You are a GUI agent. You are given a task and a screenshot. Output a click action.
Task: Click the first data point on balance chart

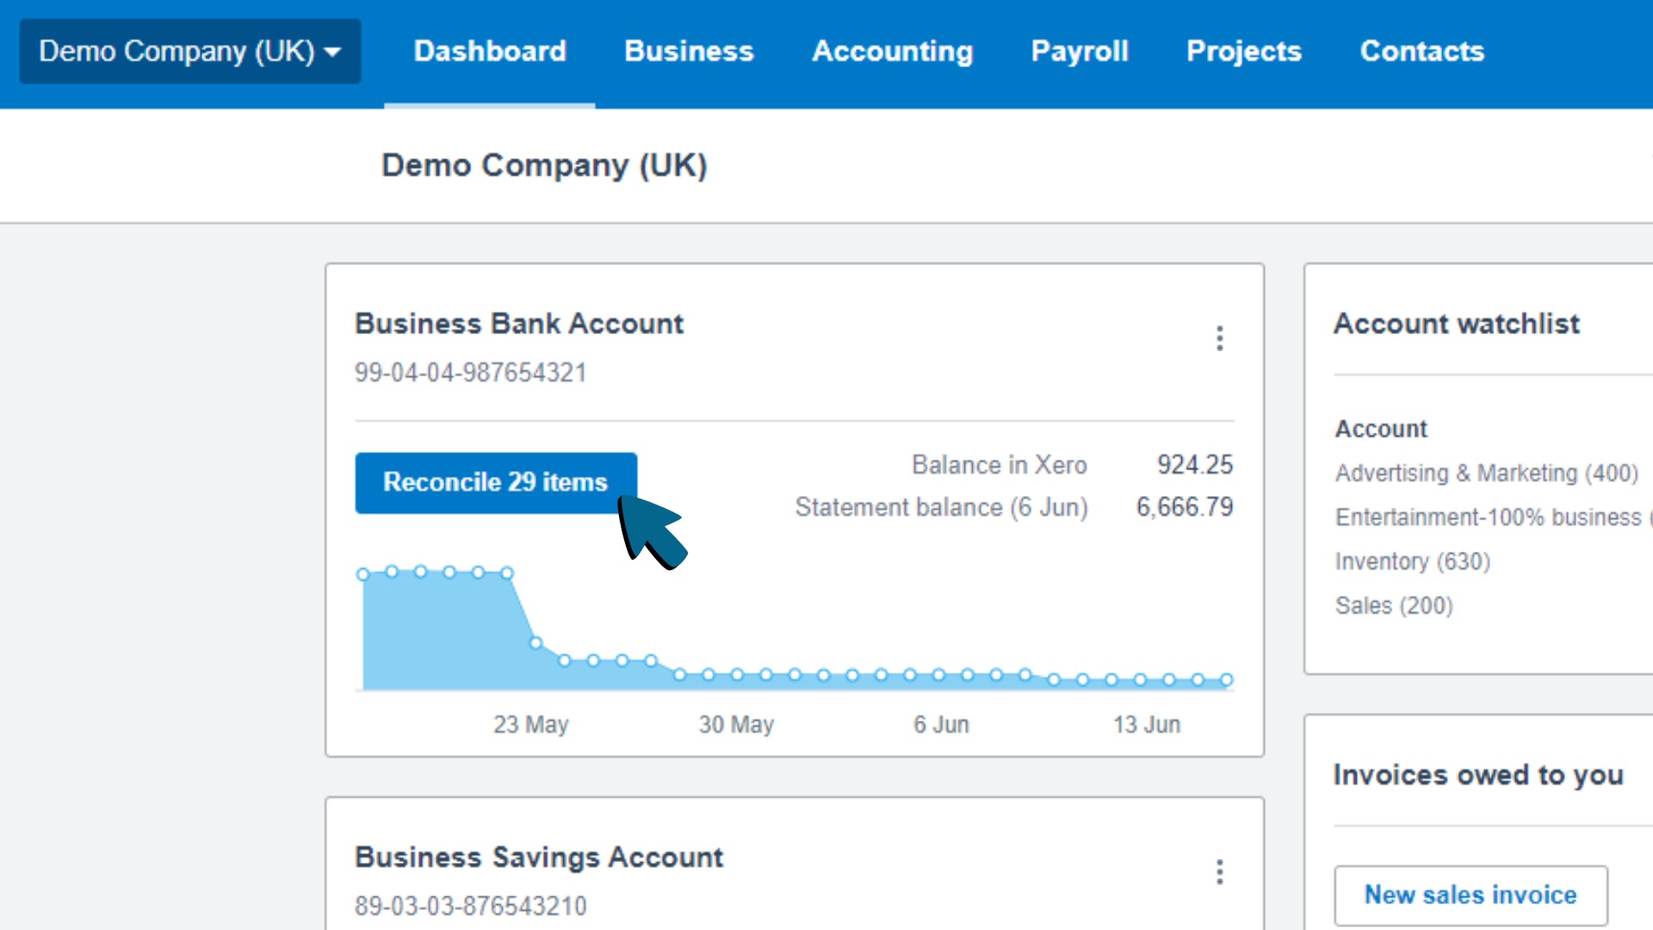[x=363, y=574]
